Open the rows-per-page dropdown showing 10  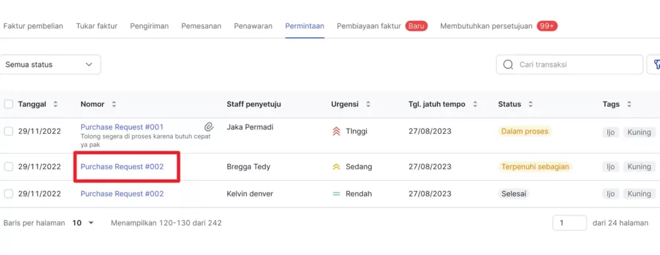tap(83, 223)
